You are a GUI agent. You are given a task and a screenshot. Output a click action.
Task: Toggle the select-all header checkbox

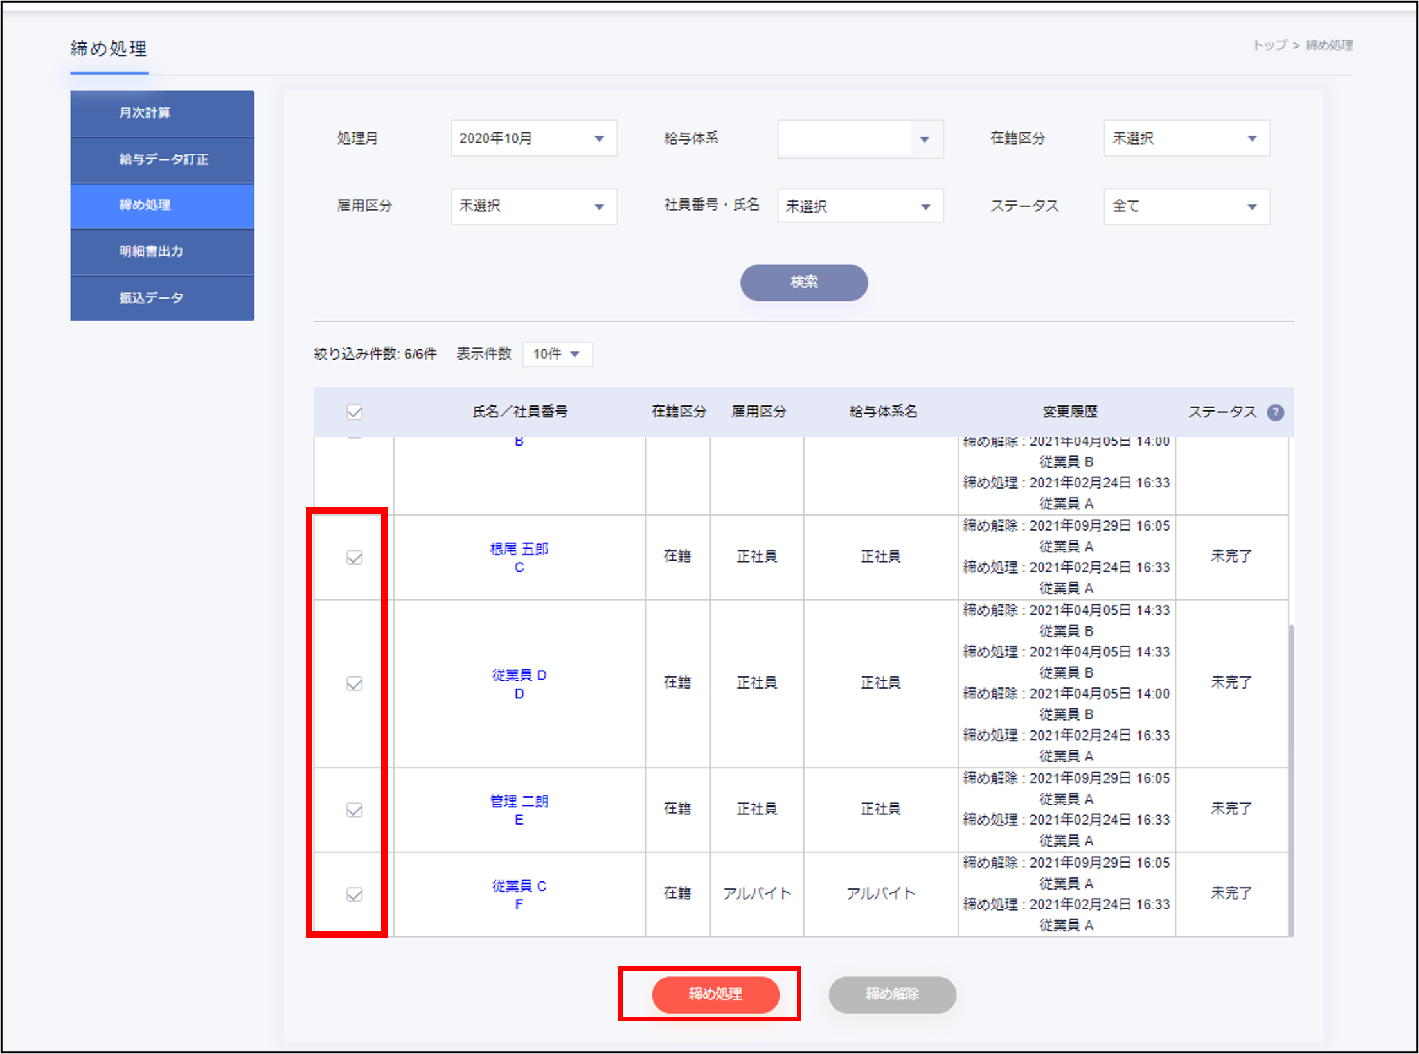(x=354, y=412)
